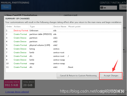Select the lvmvg centos row

tap(63, 49)
